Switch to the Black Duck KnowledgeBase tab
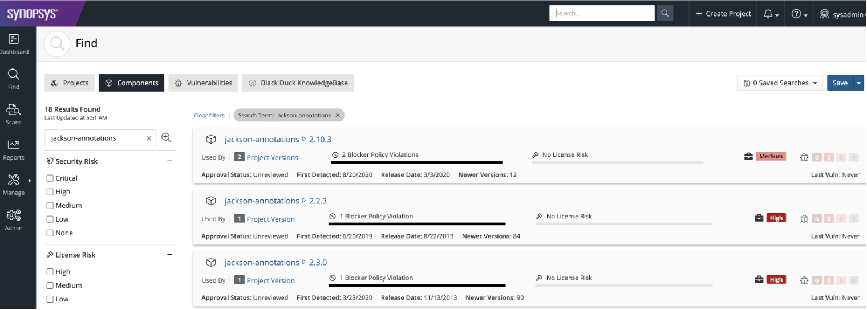Viewport: 867px width, 310px height. pyautogui.click(x=298, y=83)
